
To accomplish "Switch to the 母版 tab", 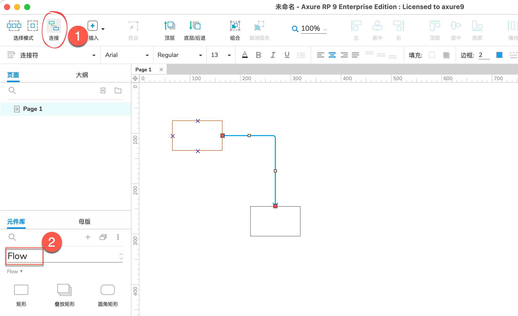I will [x=85, y=222].
